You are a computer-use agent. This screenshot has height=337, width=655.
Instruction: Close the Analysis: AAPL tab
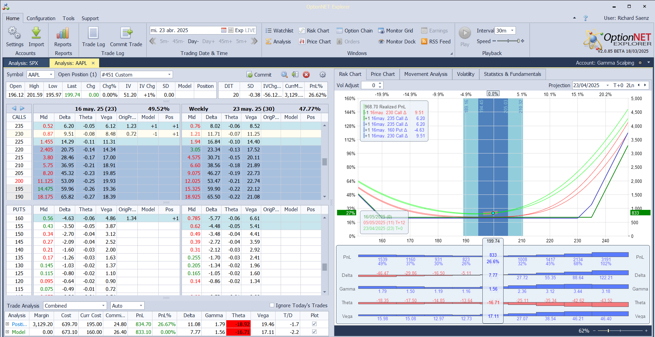point(93,63)
